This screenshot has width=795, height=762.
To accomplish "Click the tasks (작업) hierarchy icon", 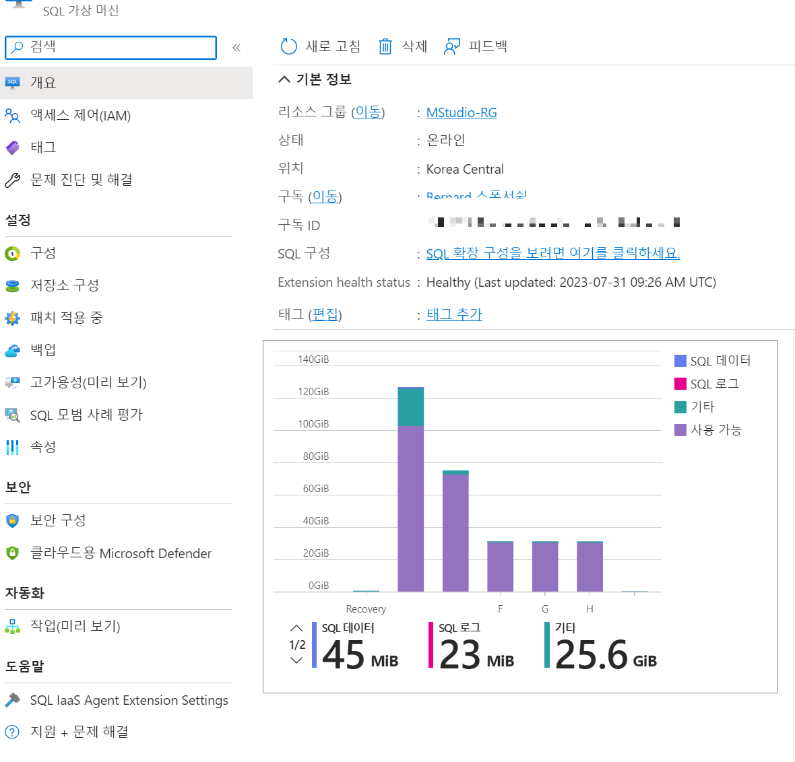I will (13, 626).
